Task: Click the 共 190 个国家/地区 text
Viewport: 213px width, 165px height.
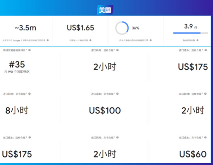Action: point(17,72)
